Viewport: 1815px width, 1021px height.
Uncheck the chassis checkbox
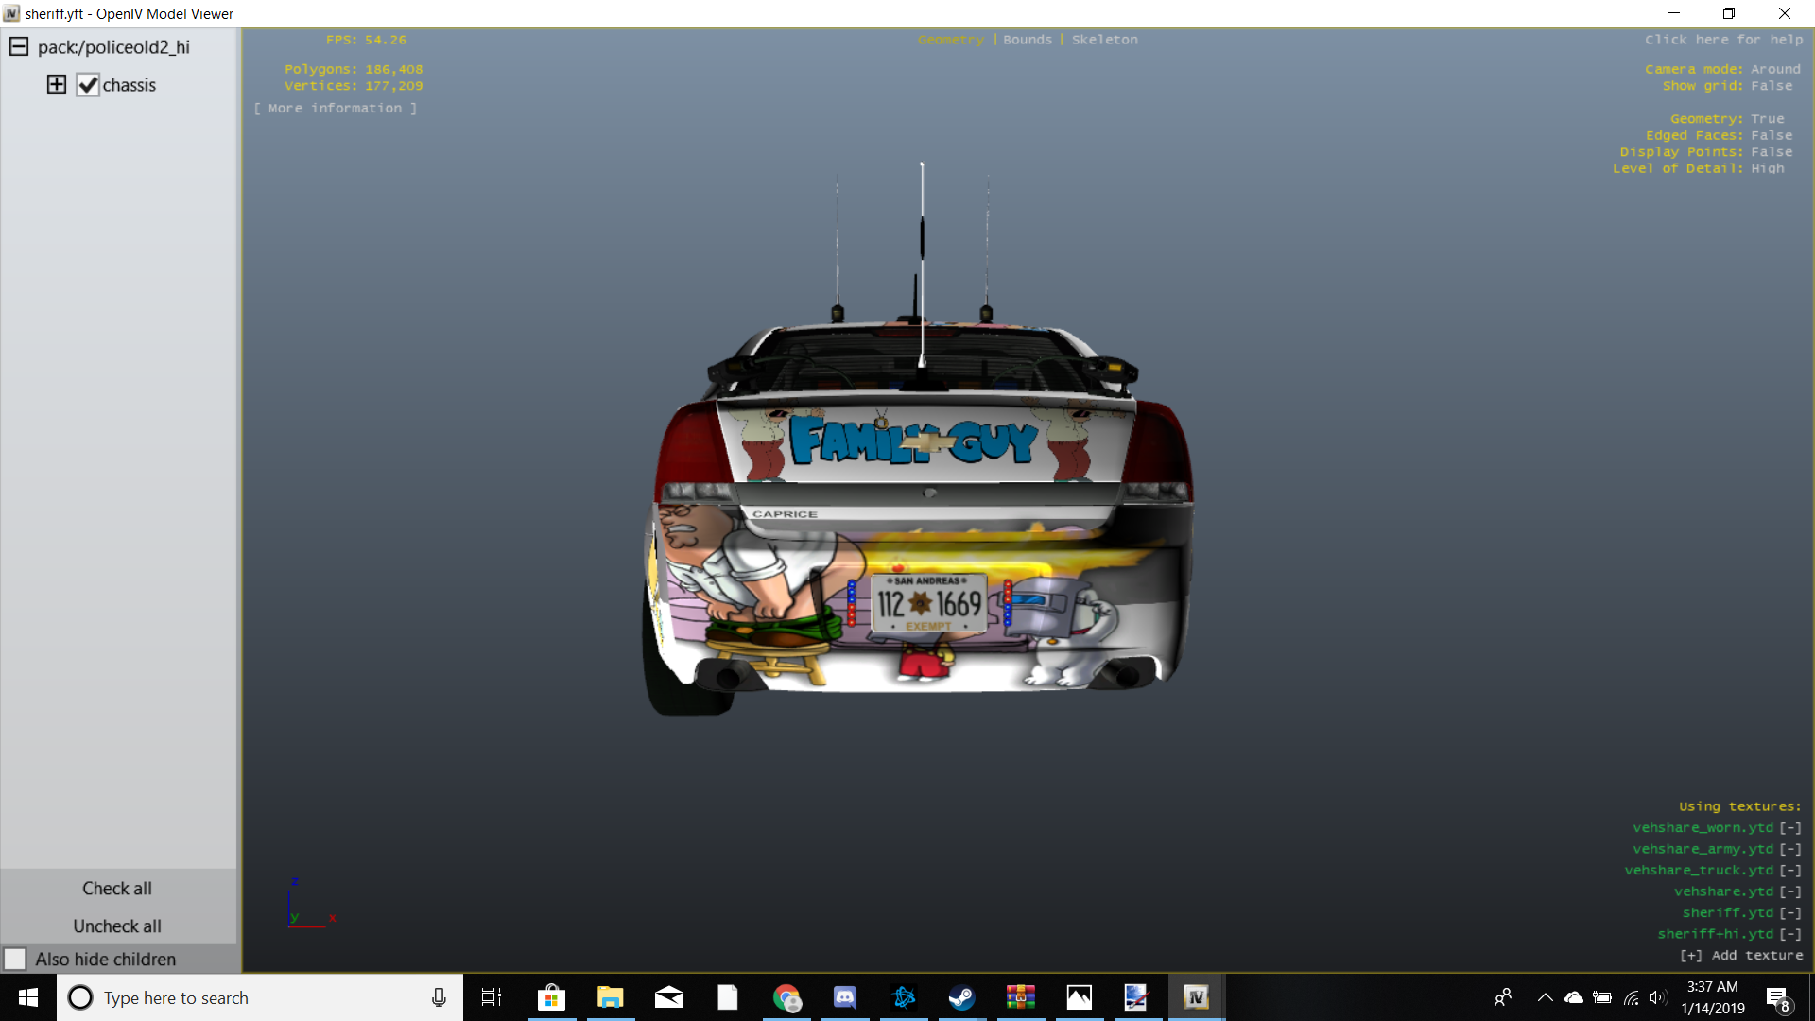(88, 85)
